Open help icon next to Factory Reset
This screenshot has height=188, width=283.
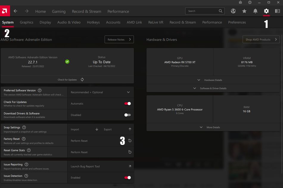point(24,139)
